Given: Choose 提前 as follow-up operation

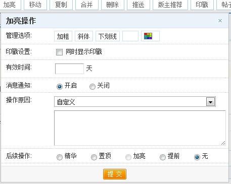Looking at the screenshot, I should point(163,157).
